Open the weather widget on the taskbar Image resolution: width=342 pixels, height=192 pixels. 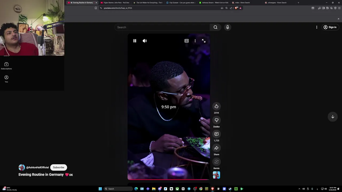click(x=9, y=189)
